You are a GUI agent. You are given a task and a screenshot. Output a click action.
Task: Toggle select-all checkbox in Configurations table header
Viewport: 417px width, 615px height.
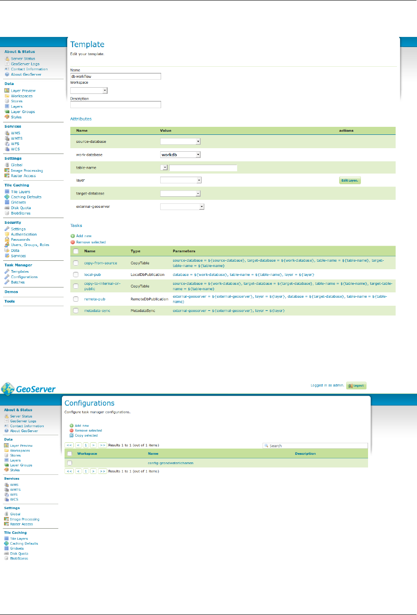point(69,453)
